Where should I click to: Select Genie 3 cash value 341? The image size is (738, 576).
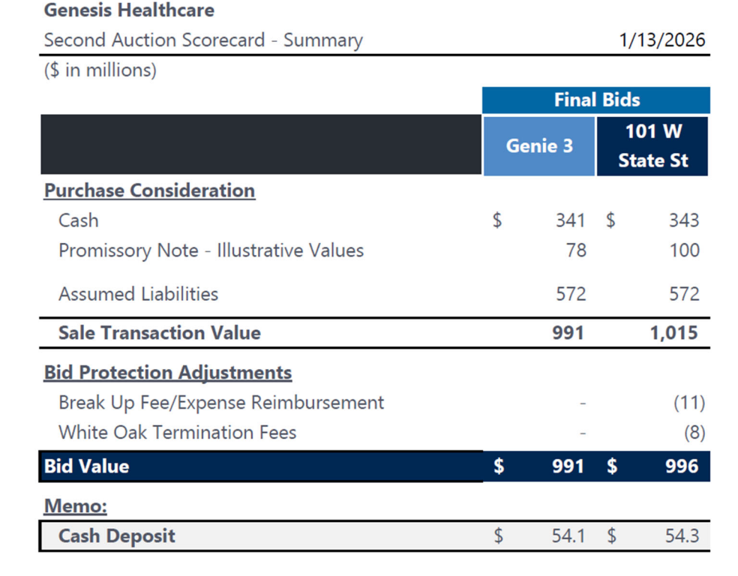pyautogui.click(x=569, y=220)
